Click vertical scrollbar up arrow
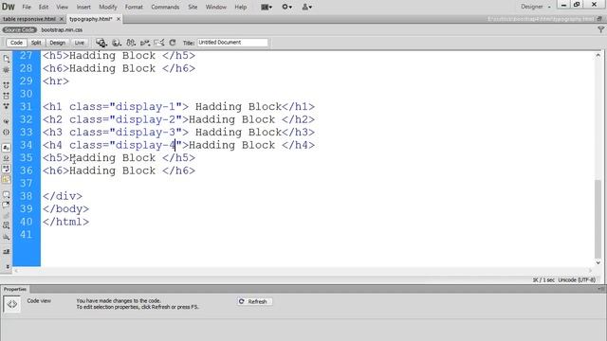The width and height of the screenshot is (607, 341). point(598,56)
